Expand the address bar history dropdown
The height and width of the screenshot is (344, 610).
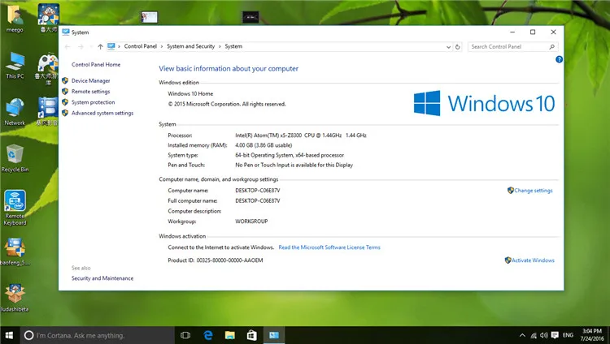[448, 47]
